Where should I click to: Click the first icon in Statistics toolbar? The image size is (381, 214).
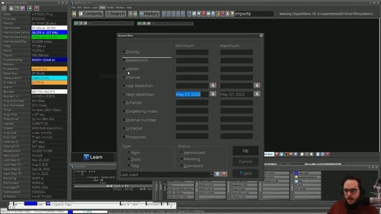click(4, 8)
